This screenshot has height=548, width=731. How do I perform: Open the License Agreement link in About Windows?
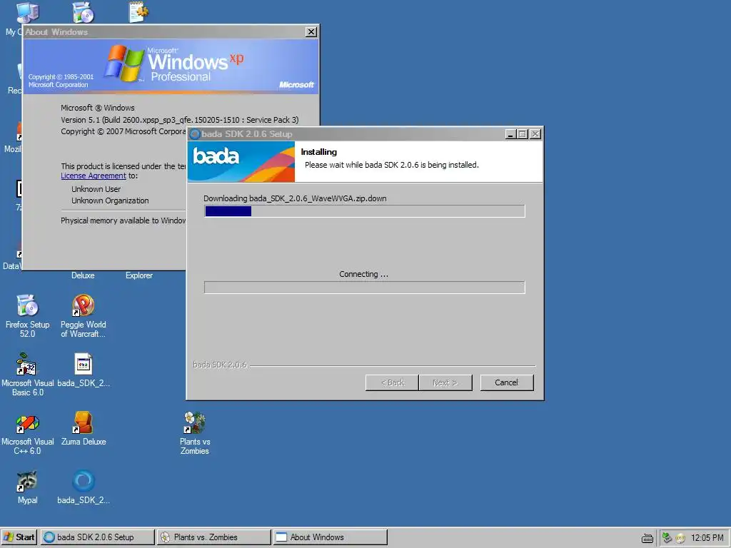point(94,176)
